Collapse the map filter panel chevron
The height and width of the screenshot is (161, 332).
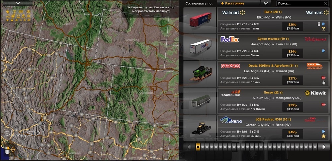[x=18, y=3]
